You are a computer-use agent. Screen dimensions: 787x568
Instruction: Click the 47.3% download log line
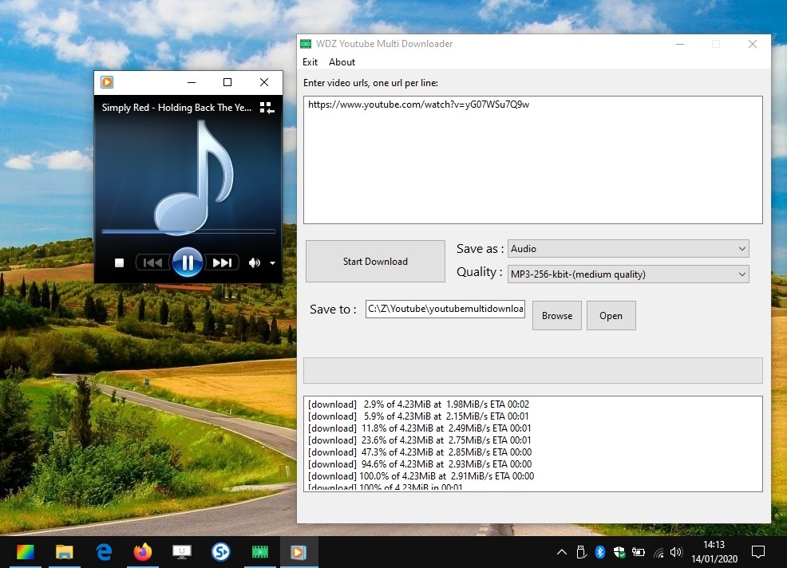pyautogui.click(x=420, y=452)
